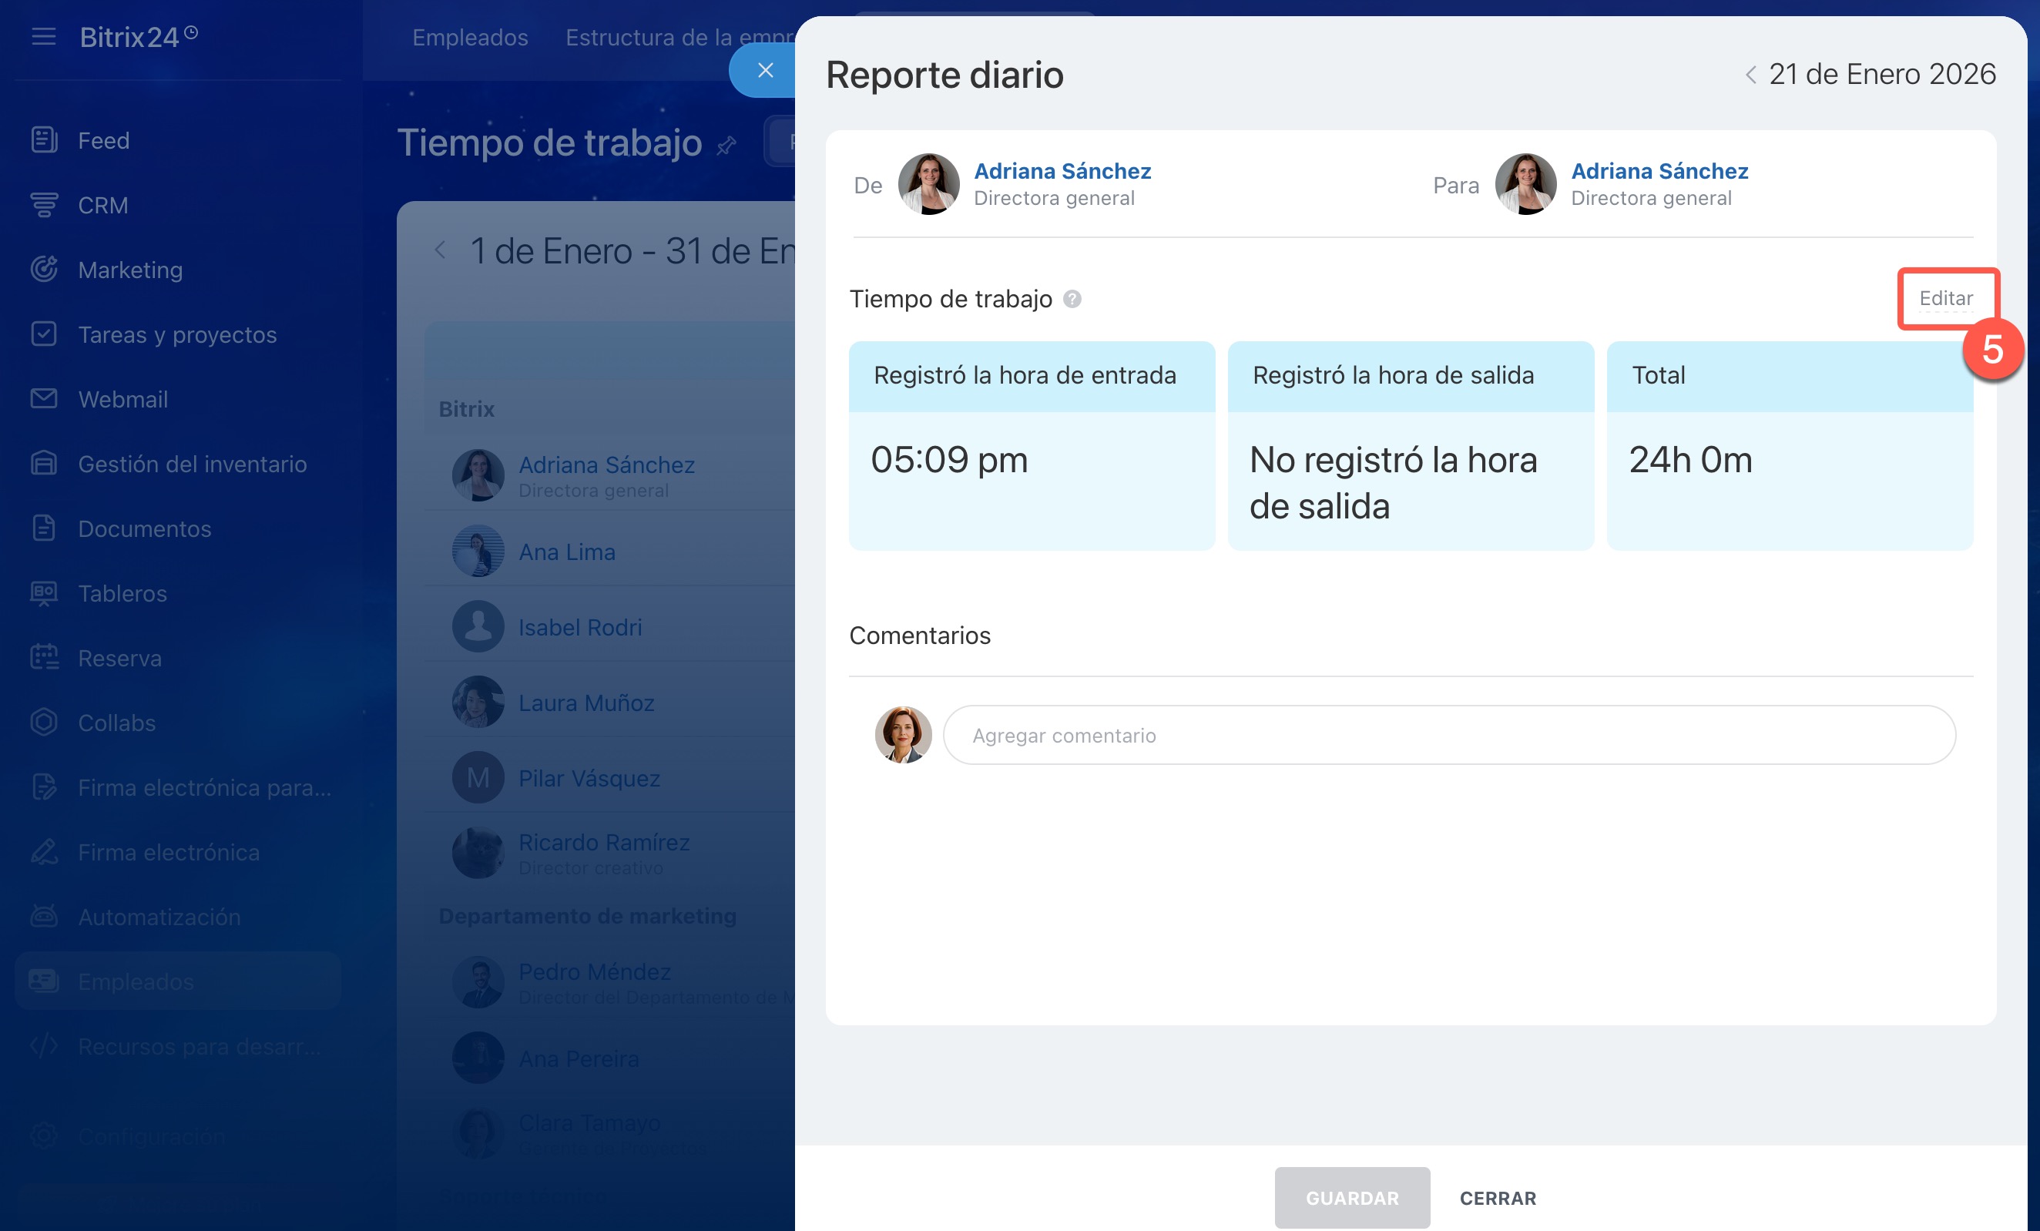The image size is (2040, 1231).
Task: Open Tareas y proyectos menu item
Action: (x=177, y=334)
